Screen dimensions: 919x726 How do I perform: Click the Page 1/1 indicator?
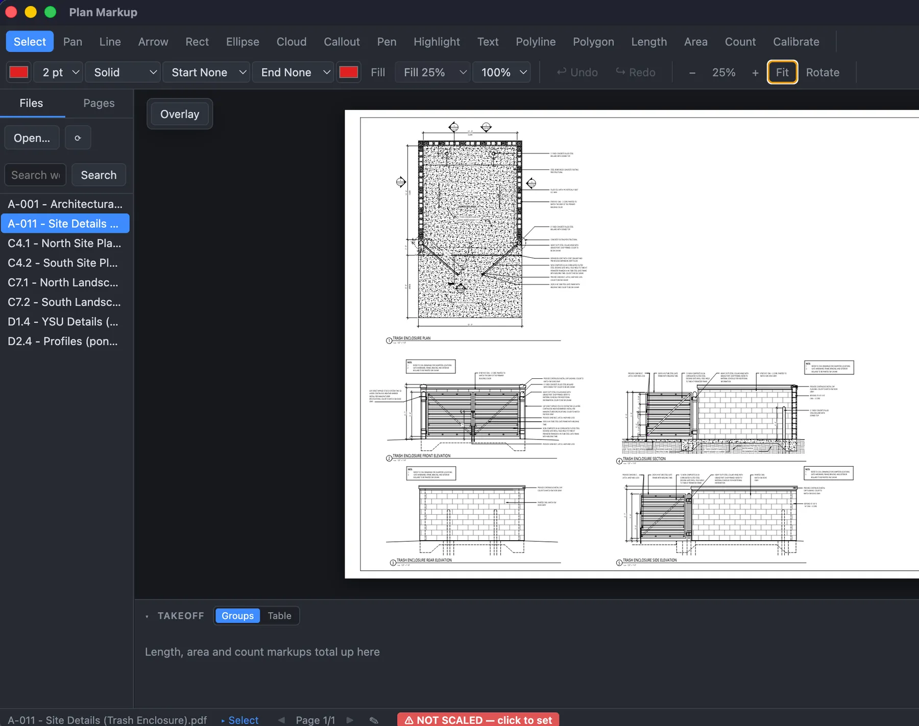click(x=316, y=720)
